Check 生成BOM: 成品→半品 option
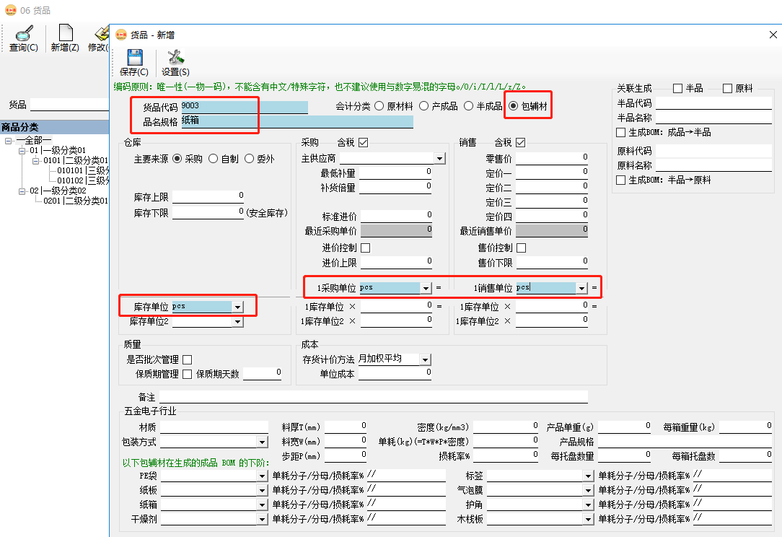 (x=620, y=133)
